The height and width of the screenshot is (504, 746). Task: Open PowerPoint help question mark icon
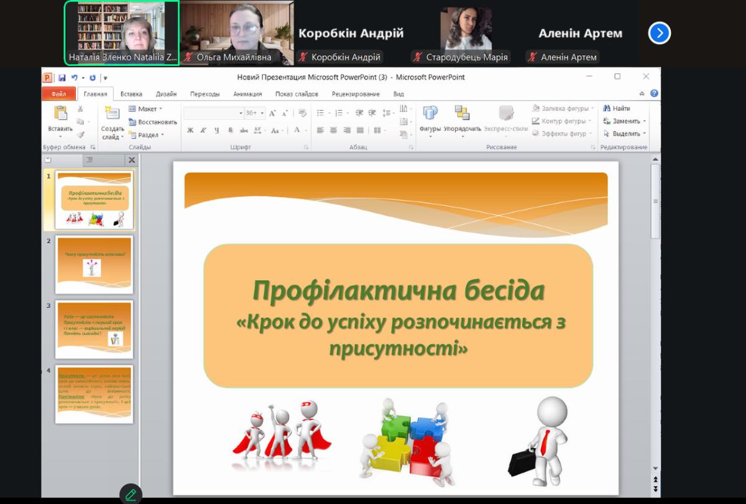point(654,94)
